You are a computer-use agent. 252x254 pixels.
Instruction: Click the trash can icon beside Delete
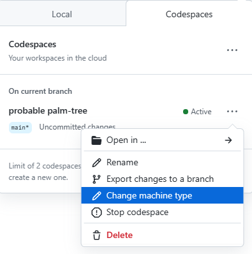96,235
